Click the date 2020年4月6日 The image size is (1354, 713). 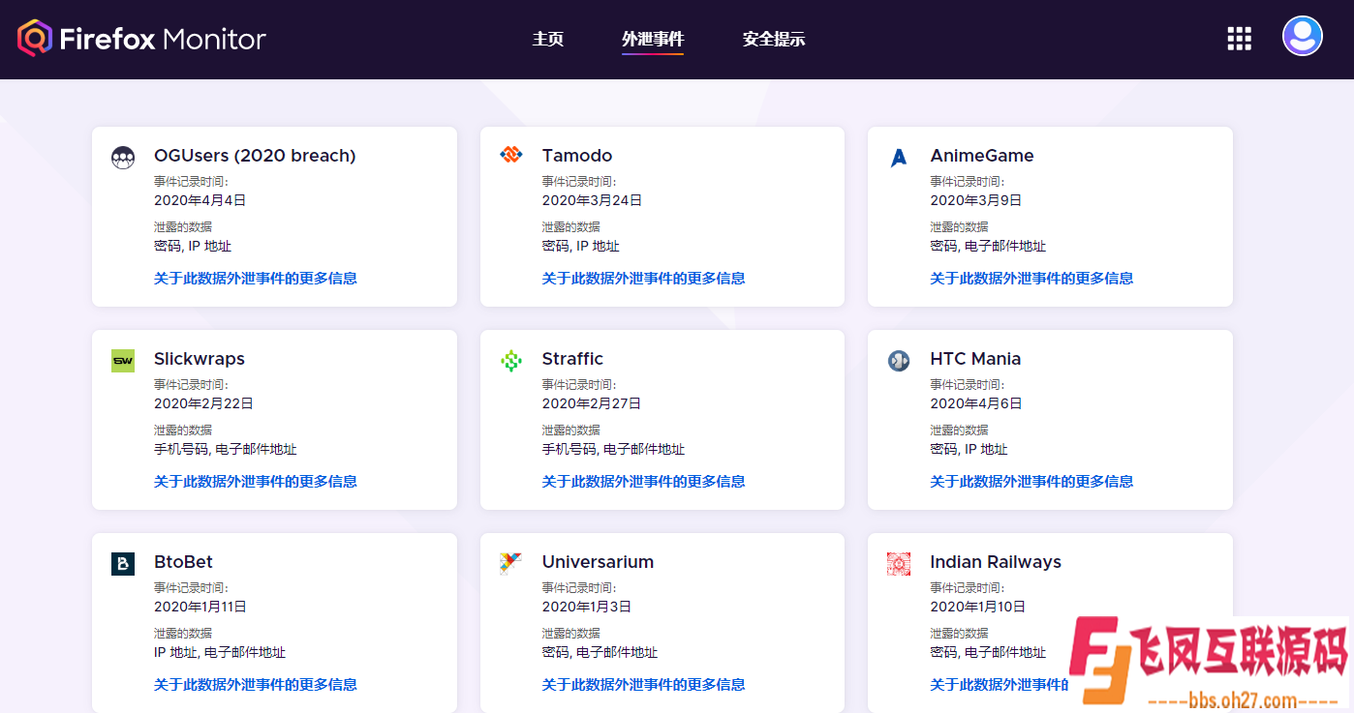pos(976,403)
